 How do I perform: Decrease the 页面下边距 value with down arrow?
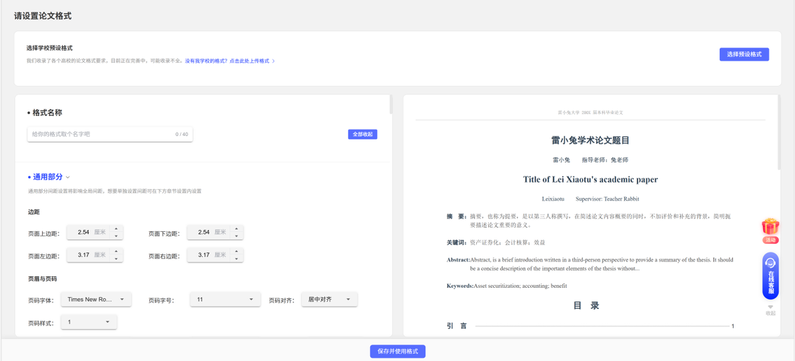237,236
